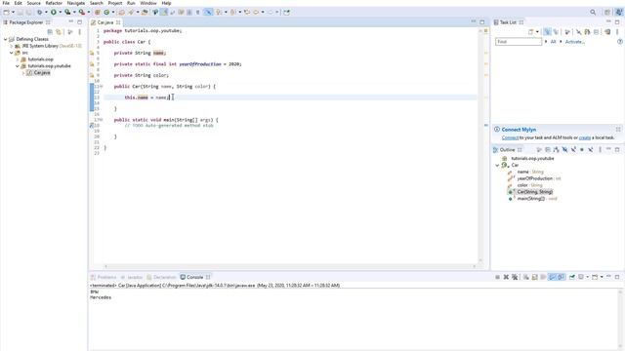Viewport: 625px width, 351px height.
Task: Toggle Link with Editor in Package Explorer
Action: [59, 32]
